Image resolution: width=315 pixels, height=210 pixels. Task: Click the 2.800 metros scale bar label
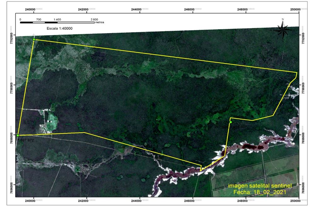click(97, 21)
